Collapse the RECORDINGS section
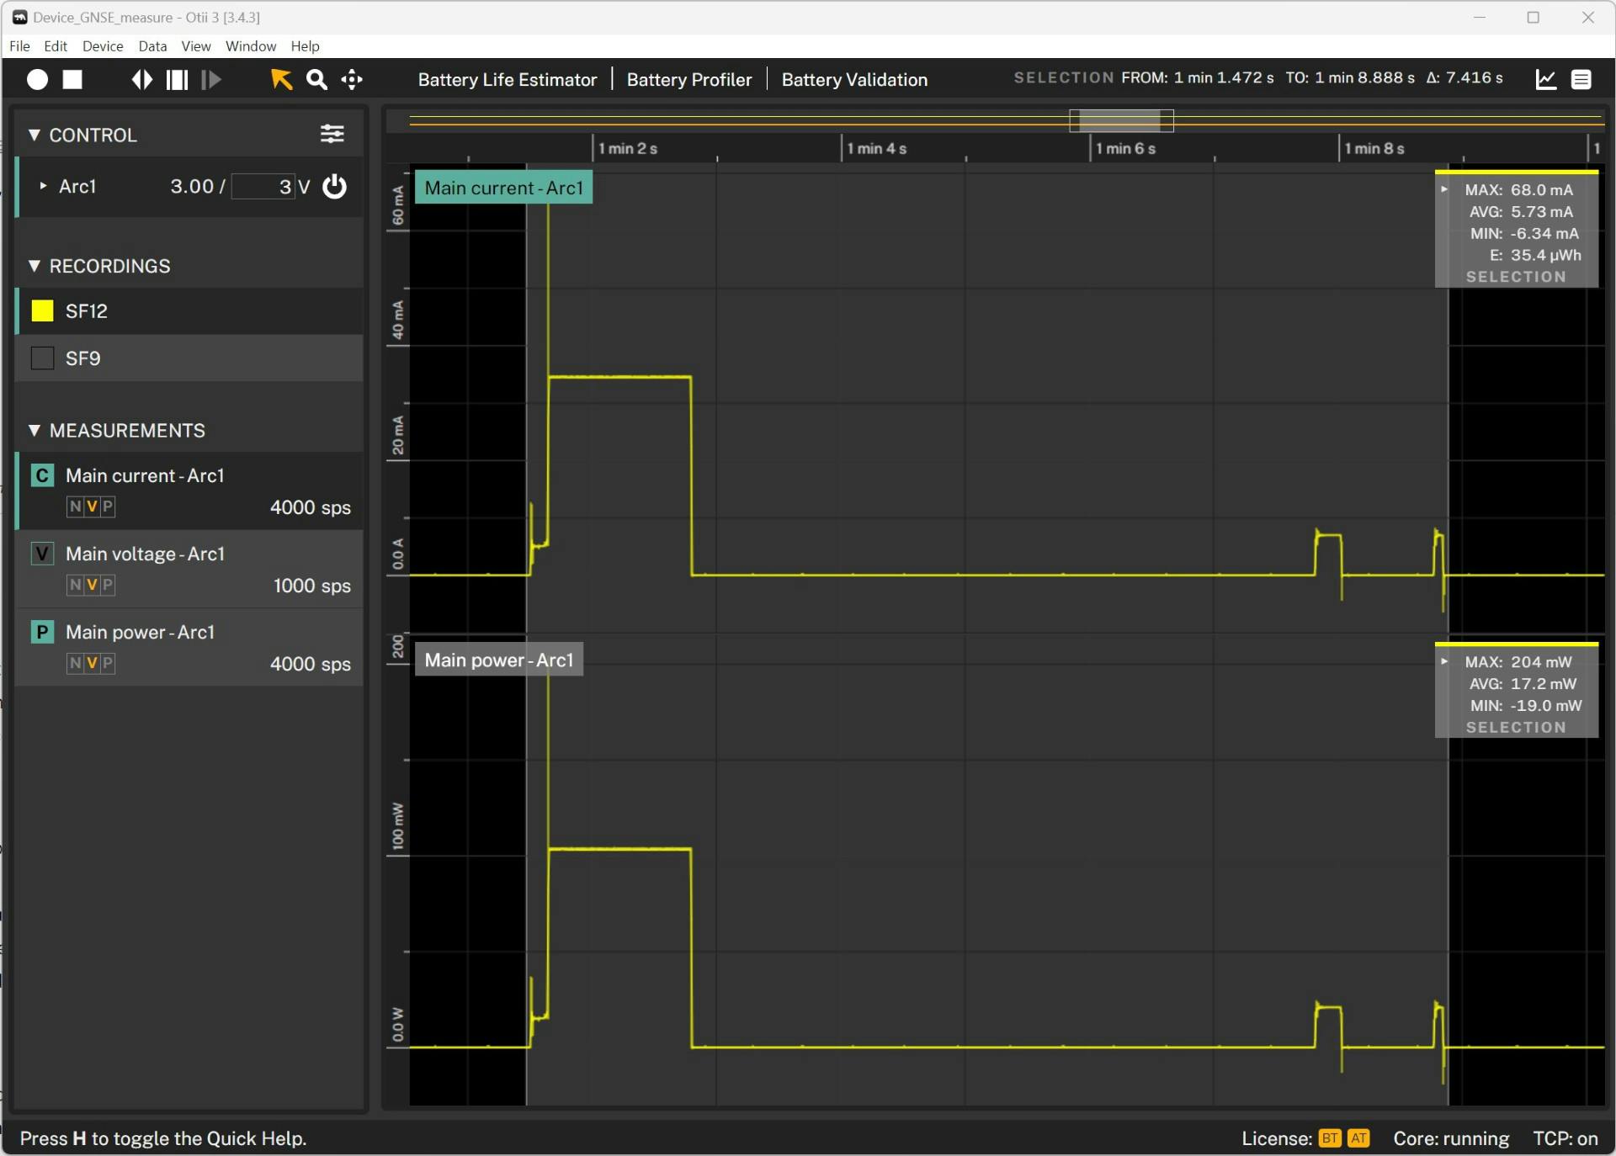 (x=35, y=266)
